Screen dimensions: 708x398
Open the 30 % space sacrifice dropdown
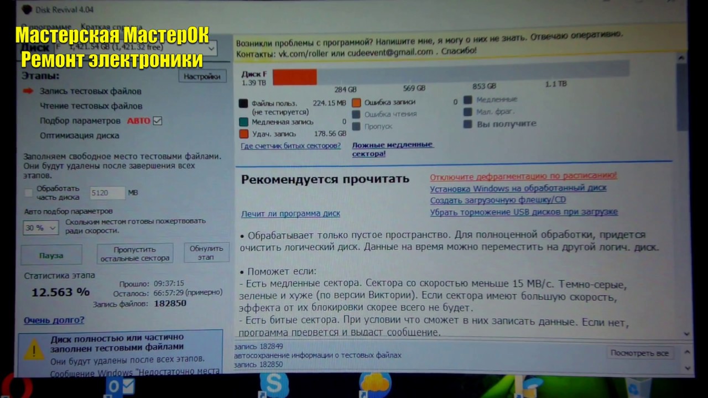(x=40, y=228)
